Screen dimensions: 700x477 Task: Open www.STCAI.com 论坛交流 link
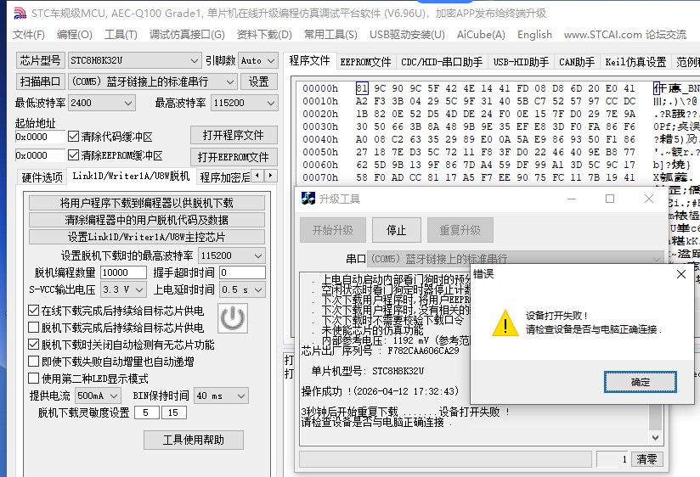click(625, 35)
